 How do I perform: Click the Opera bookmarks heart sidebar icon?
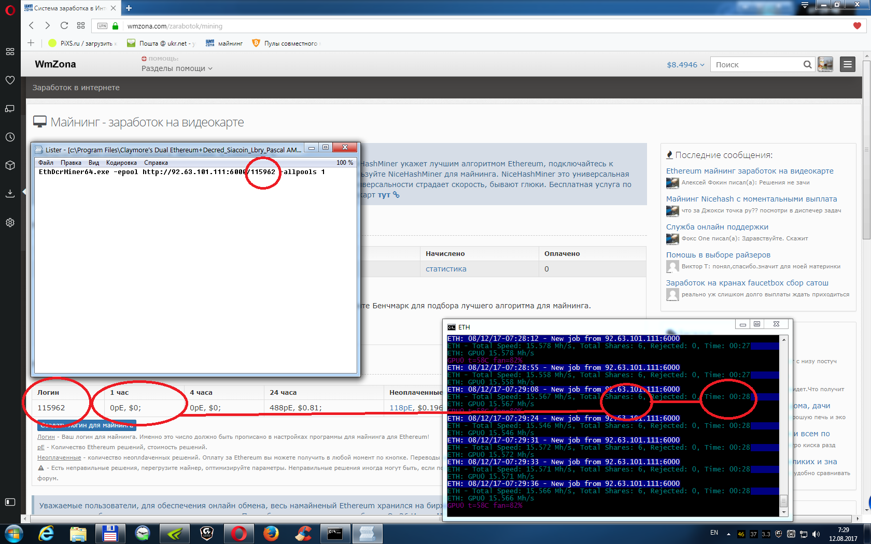click(10, 80)
